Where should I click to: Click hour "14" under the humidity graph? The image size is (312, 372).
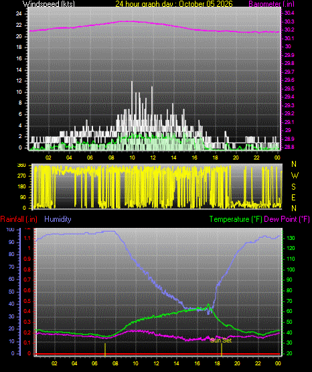point(176,363)
